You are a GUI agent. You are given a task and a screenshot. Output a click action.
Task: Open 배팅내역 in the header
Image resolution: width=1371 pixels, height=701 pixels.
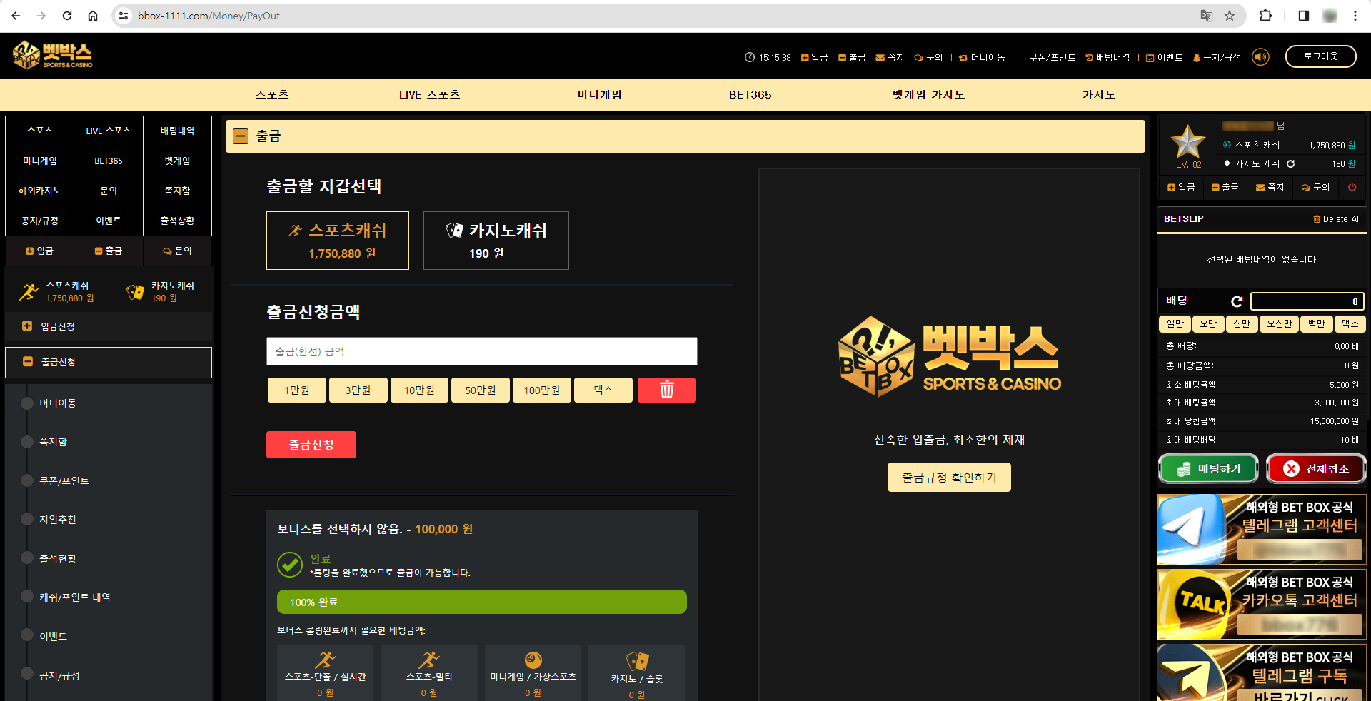click(x=1108, y=57)
